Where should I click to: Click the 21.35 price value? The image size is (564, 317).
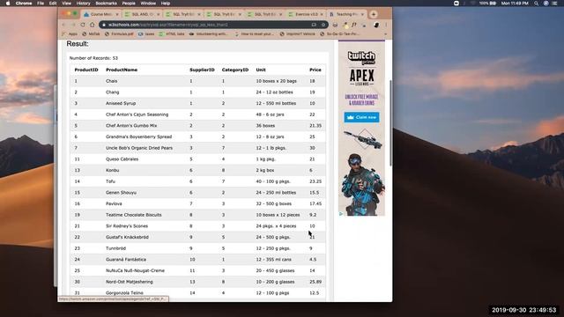pyautogui.click(x=315, y=126)
